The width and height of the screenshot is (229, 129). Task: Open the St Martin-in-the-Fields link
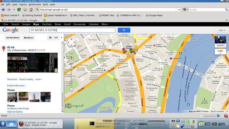(18, 109)
